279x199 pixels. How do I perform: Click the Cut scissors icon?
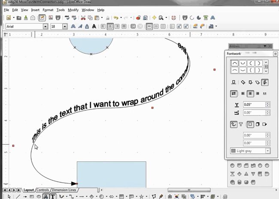click(83, 18)
